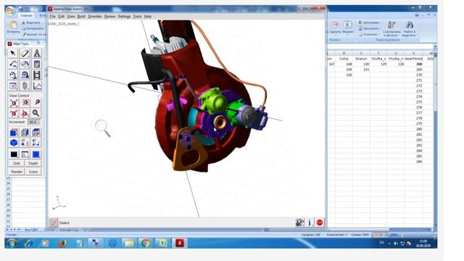Select Excel cell under Shatun with 130

(361, 64)
